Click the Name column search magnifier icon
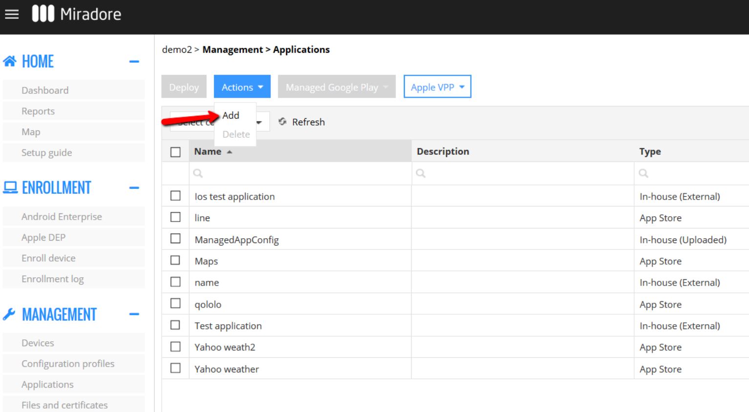Screen dimensions: 749x412 tap(198, 173)
